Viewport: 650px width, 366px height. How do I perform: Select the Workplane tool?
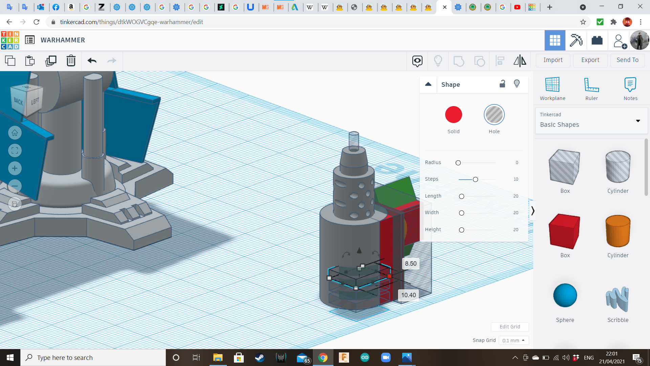[552, 89]
